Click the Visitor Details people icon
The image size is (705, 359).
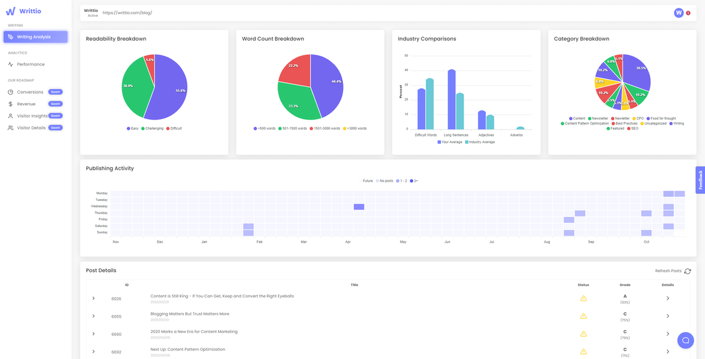pos(10,127)
